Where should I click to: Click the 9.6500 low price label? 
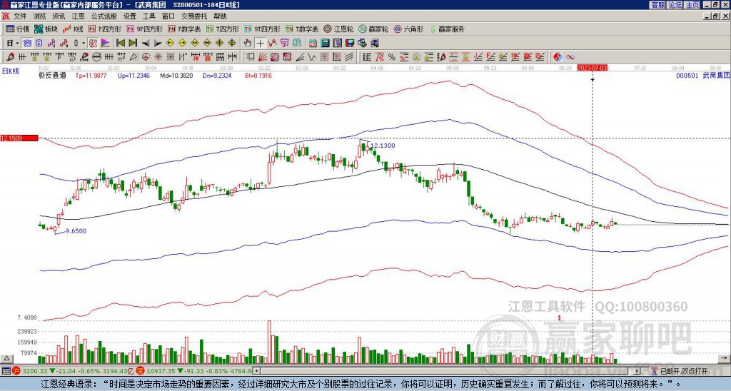pyautogui.click(x=76, y=230)
